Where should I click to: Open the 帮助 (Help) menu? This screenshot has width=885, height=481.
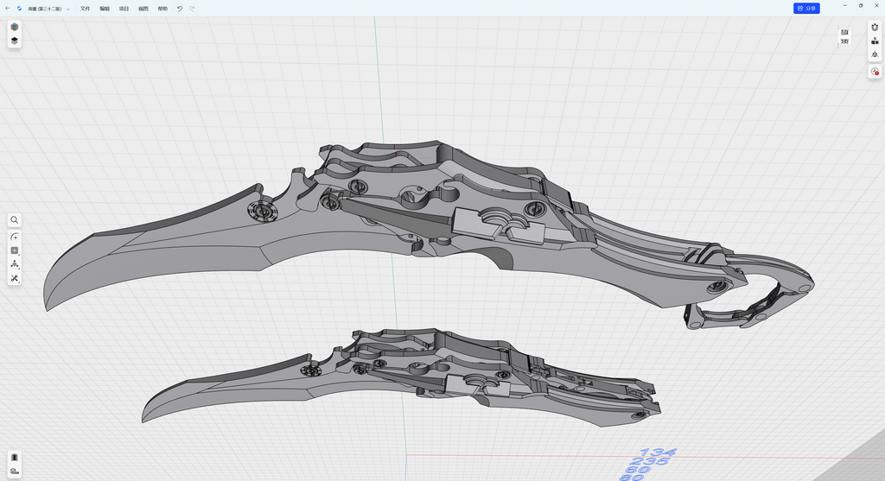pos(162,9)
